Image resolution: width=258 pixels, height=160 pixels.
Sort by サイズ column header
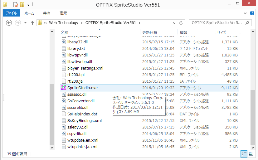click(227, 32)
